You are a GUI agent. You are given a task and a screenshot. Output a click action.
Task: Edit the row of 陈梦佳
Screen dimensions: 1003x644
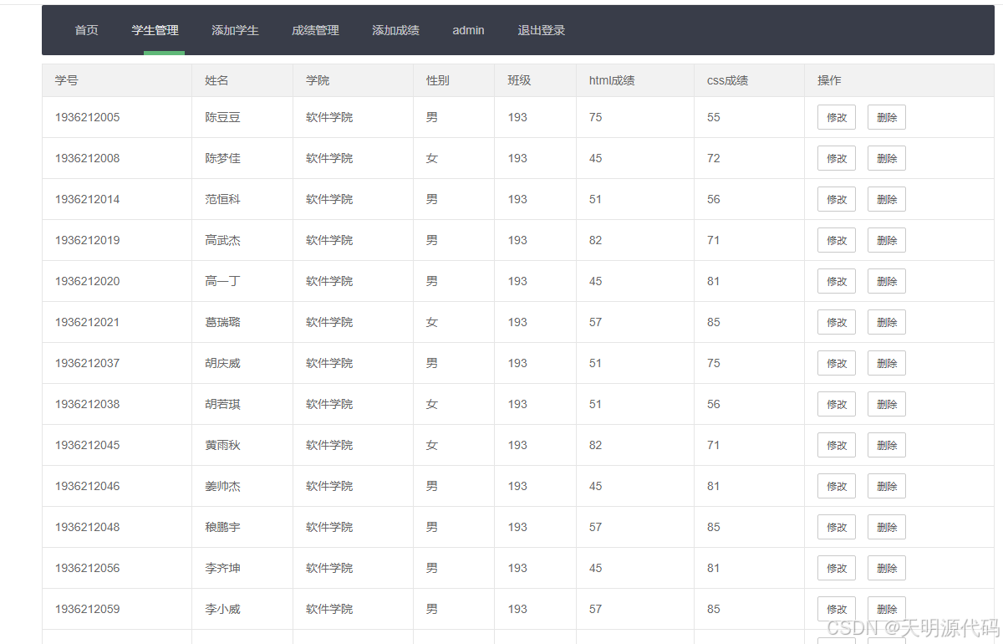point(837,158)
